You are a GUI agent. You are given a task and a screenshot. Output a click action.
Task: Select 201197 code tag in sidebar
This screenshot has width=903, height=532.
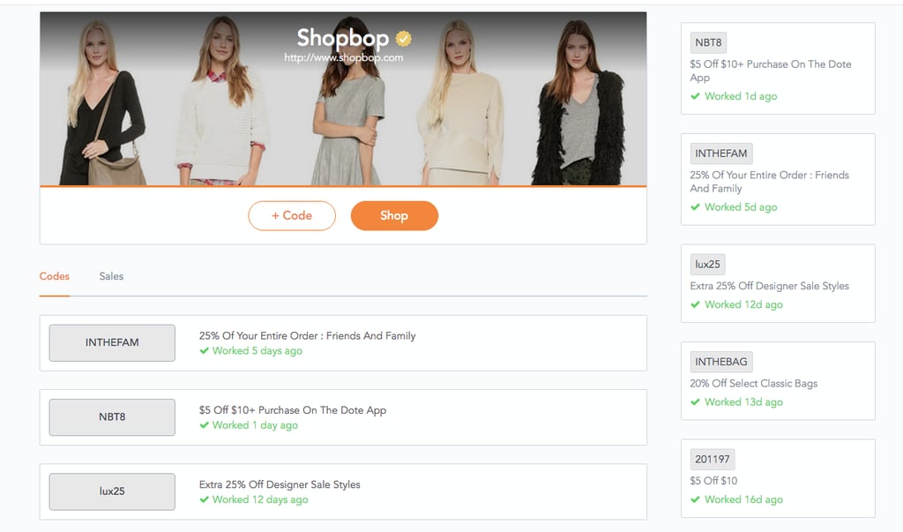(x=713, y=459)
